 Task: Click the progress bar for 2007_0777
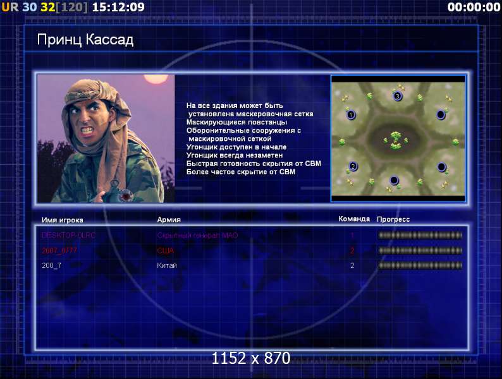tap(420, 250)
